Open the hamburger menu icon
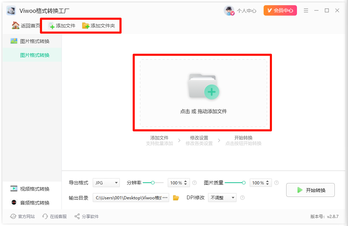Image resolution: width=348 pixels, height=226 pixels. point(306,10)
